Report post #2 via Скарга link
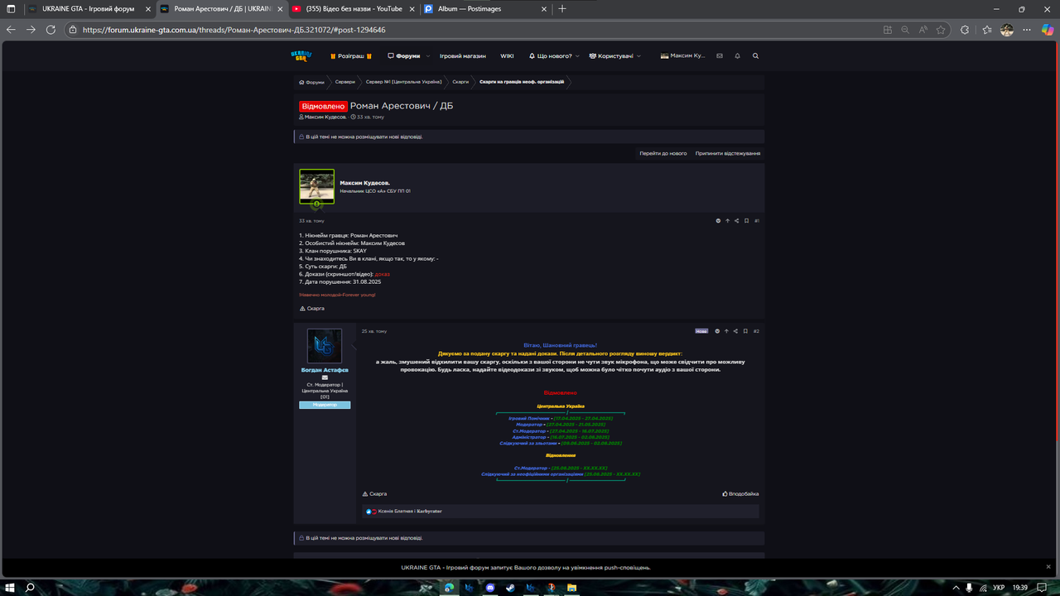Image resolution: width=1060 pixels, height=596 pixels. coord(374,493)
